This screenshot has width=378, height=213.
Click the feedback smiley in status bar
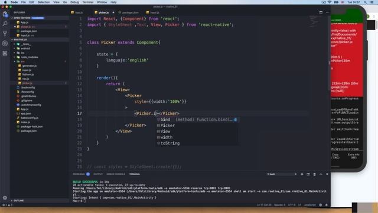pyautogui.click(x=320, y=205)
